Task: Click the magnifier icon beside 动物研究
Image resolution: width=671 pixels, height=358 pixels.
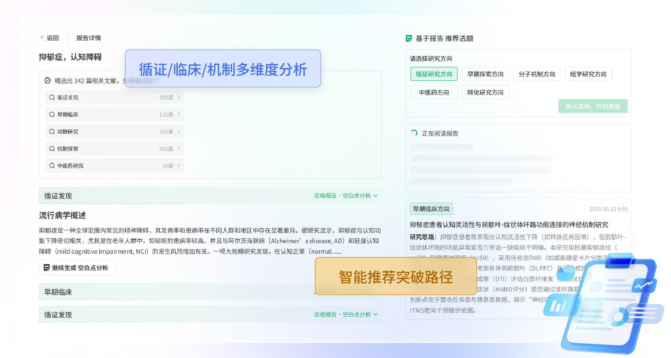Action: 52,131
